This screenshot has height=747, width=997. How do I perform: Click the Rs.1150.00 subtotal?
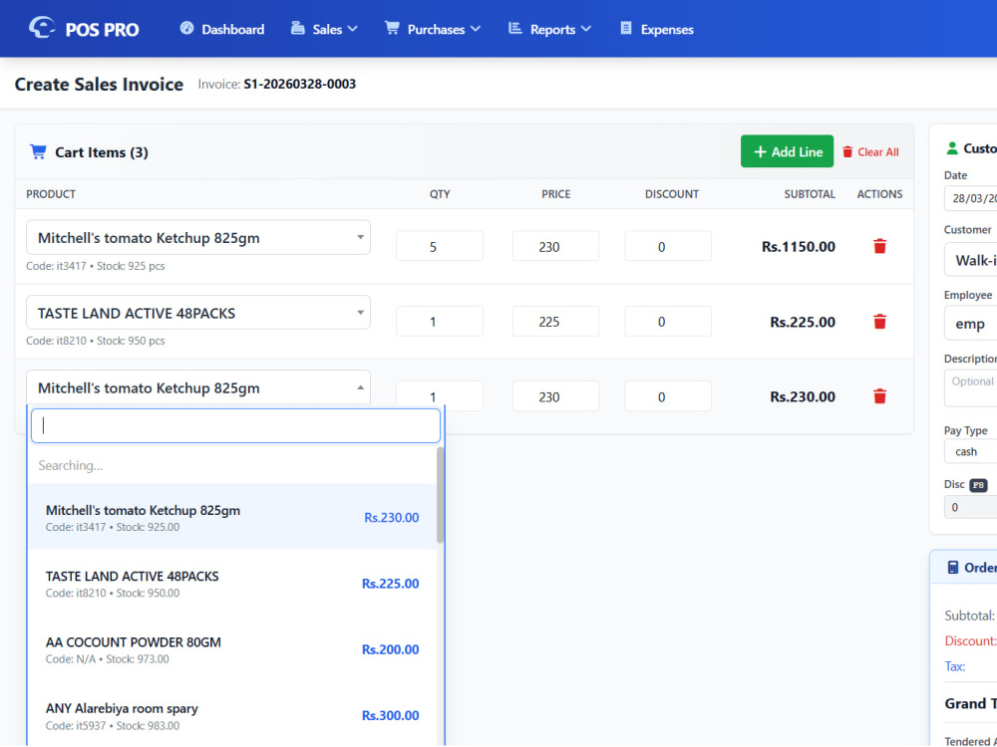(x=798, y=246)
